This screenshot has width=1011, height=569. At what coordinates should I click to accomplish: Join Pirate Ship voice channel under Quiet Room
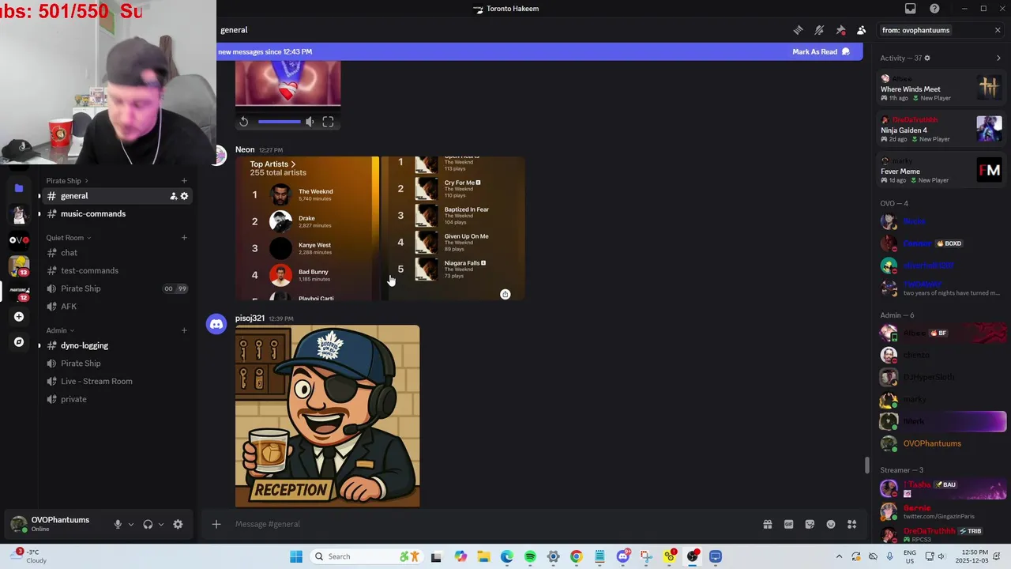(x=116, y=288)
